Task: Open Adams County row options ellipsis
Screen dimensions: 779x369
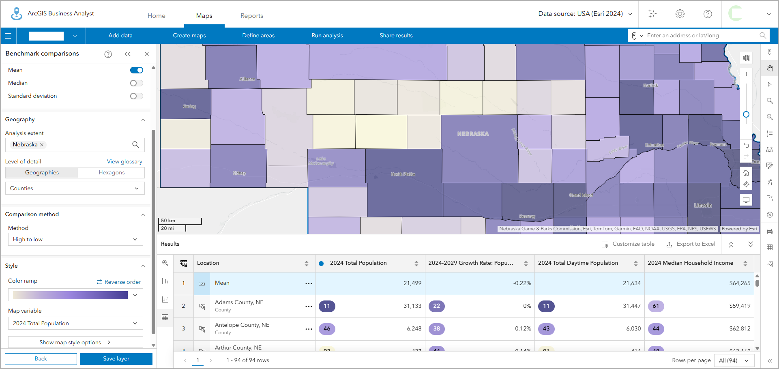Action: [x=309, y=306]
